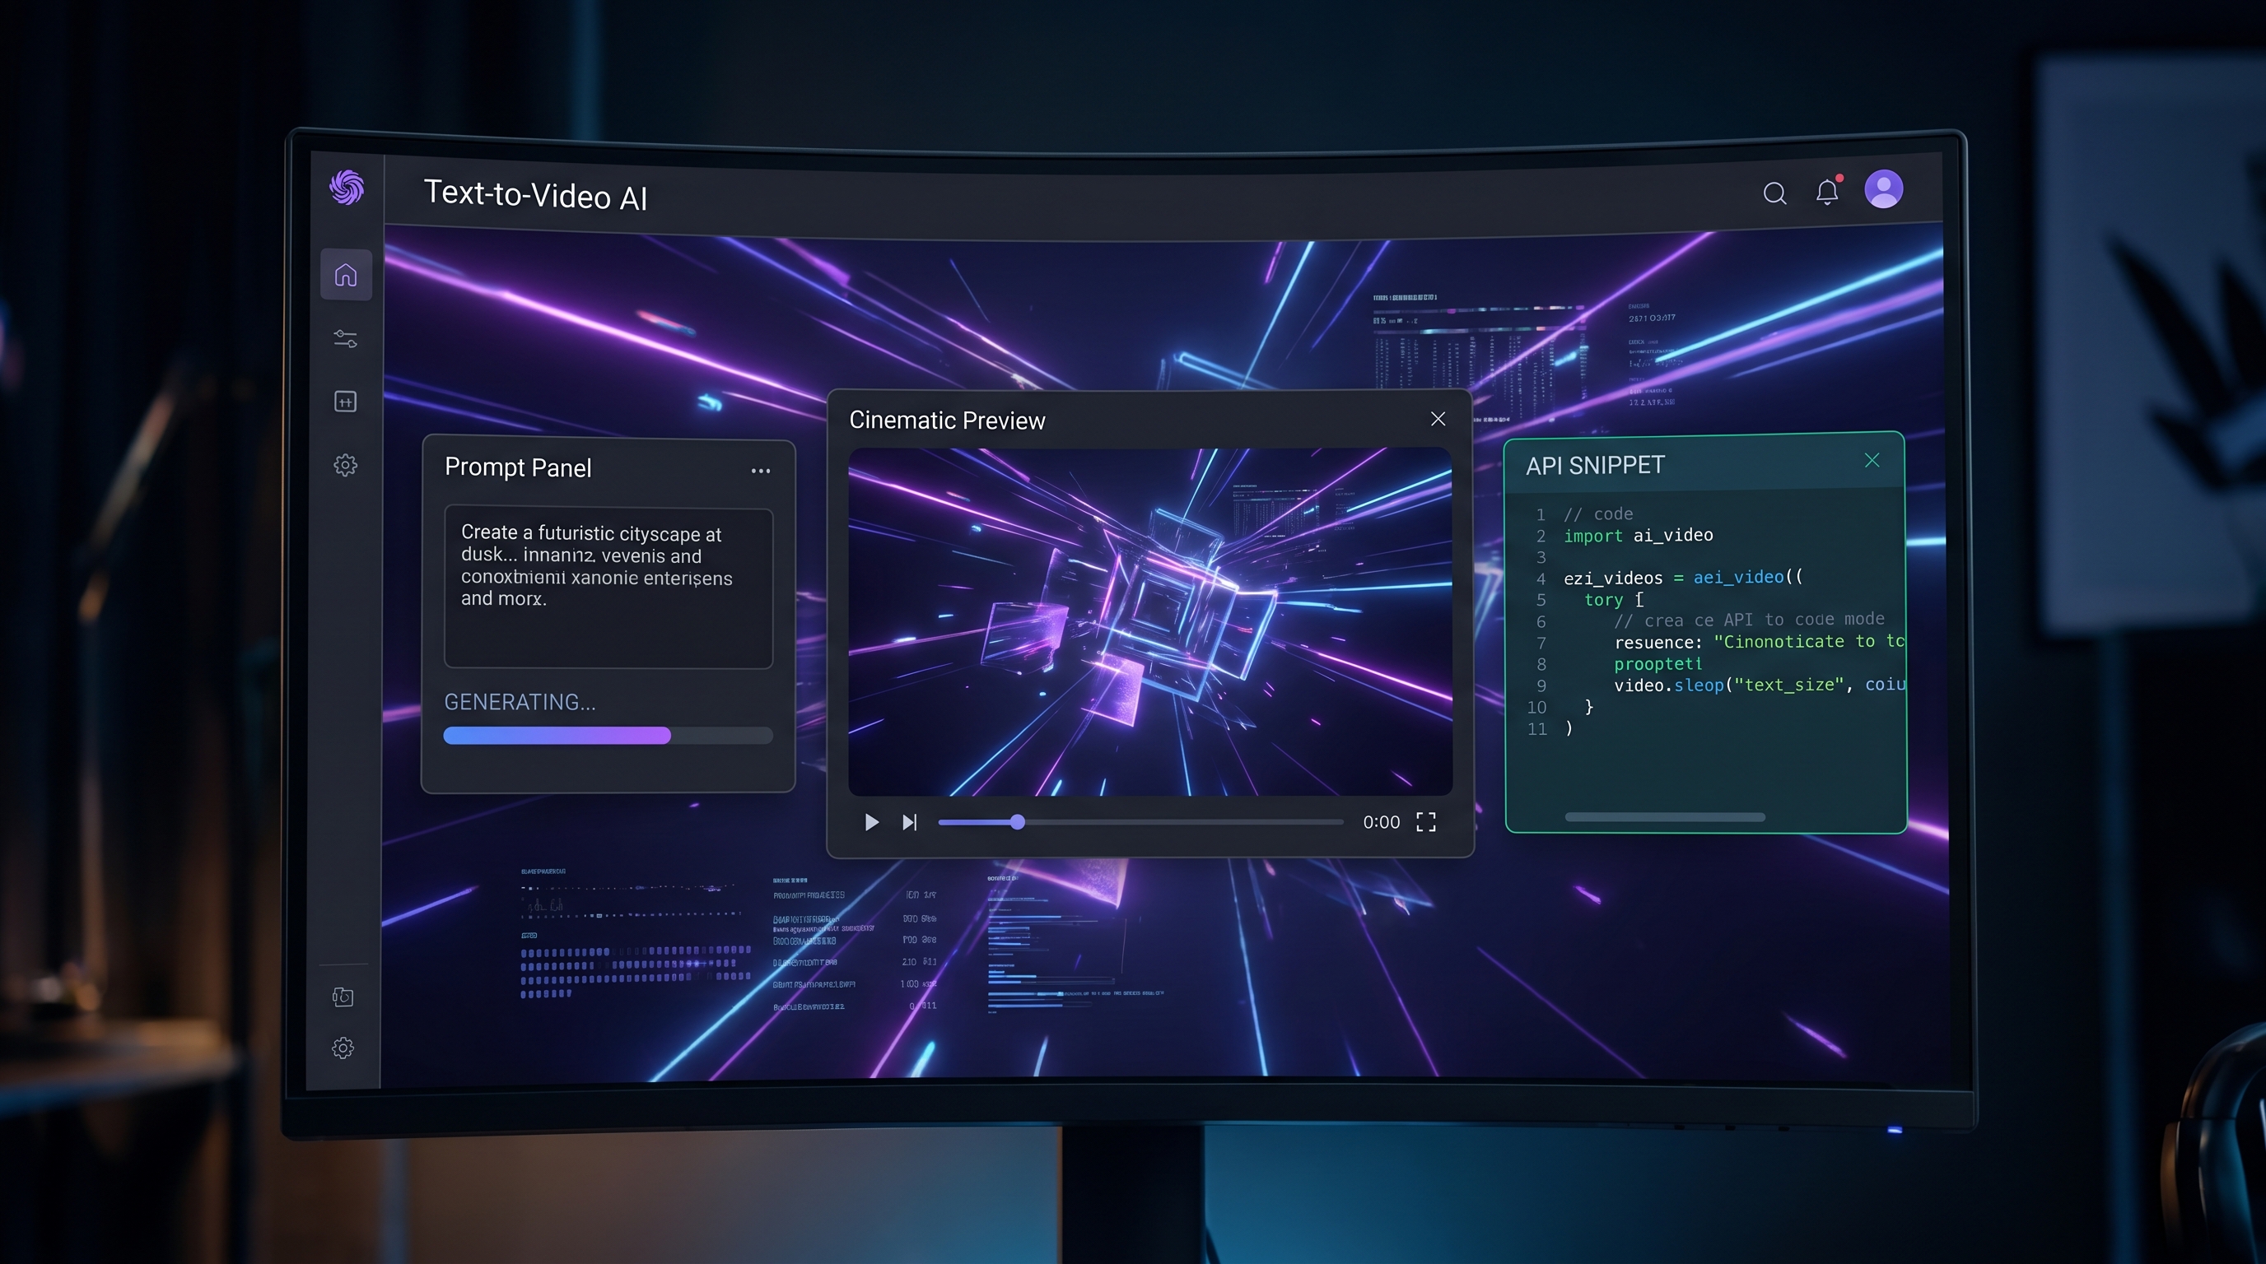Screen dimensions: 2266x1264
Task: Open the Home page from sidebar
Action: [x=346, y=275]
